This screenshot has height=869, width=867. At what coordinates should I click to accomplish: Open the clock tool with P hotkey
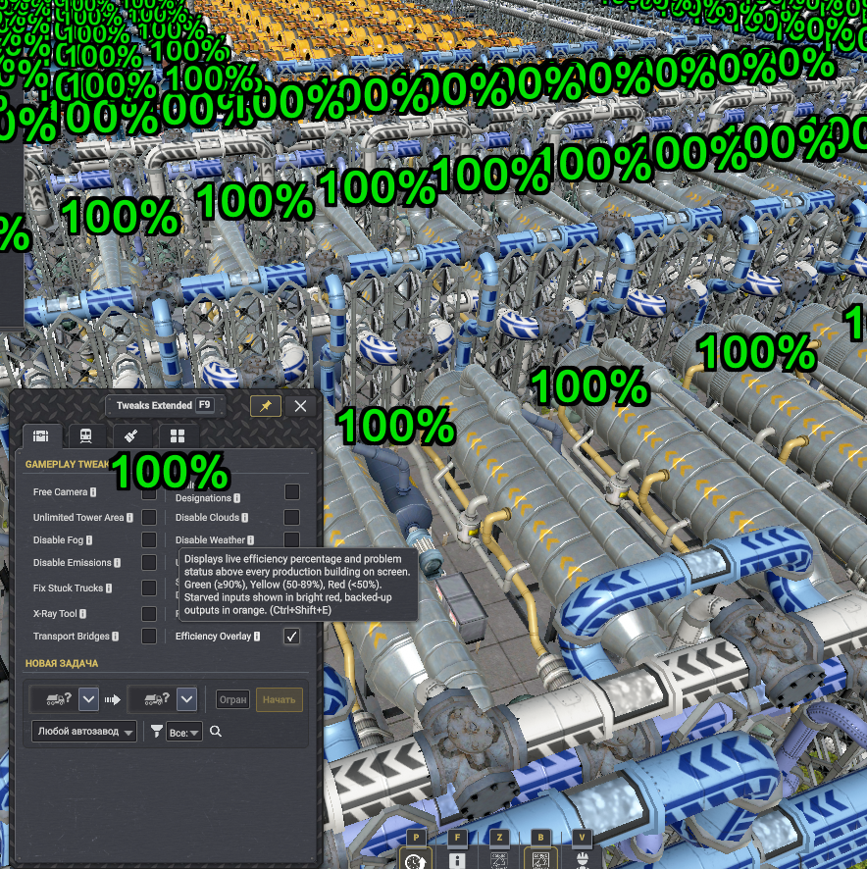pos(415,859)
